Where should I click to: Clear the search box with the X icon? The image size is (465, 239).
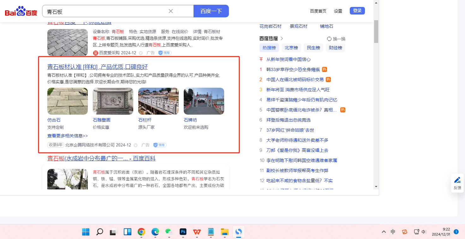pyautogui.click(x=171, y=11)
